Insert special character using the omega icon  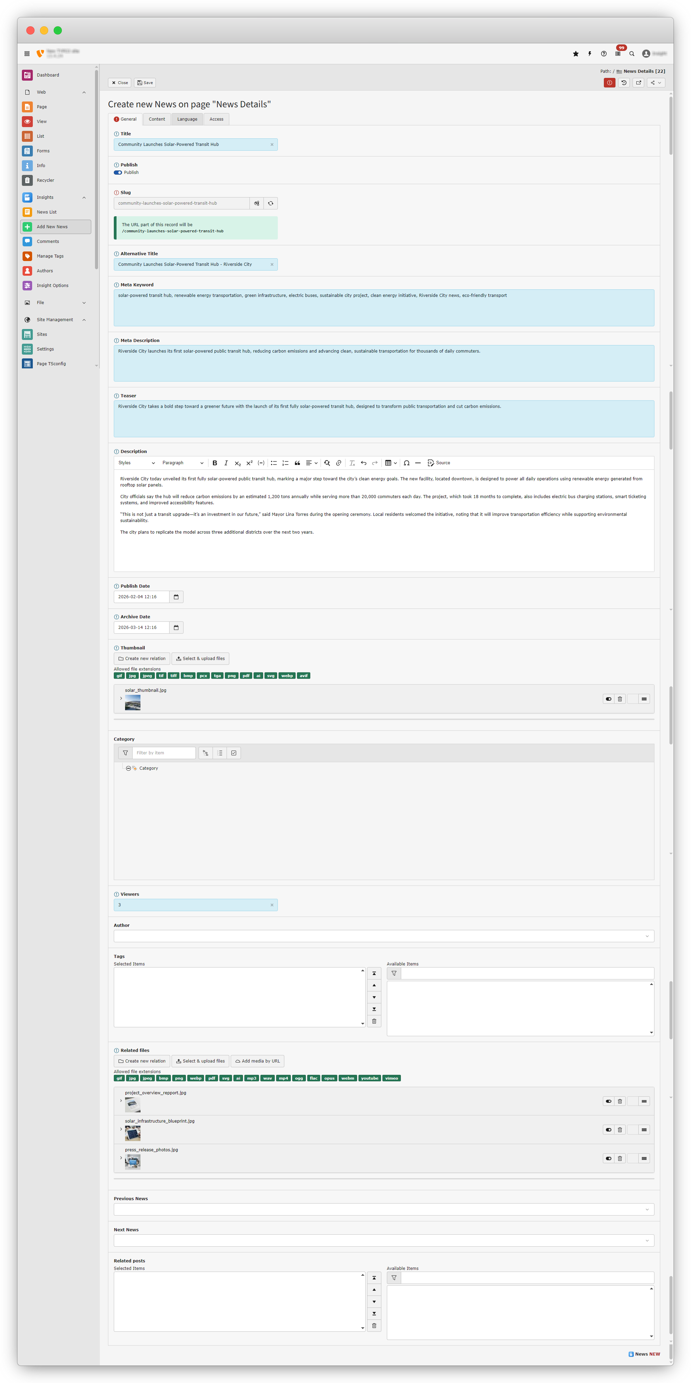point(406,463)
